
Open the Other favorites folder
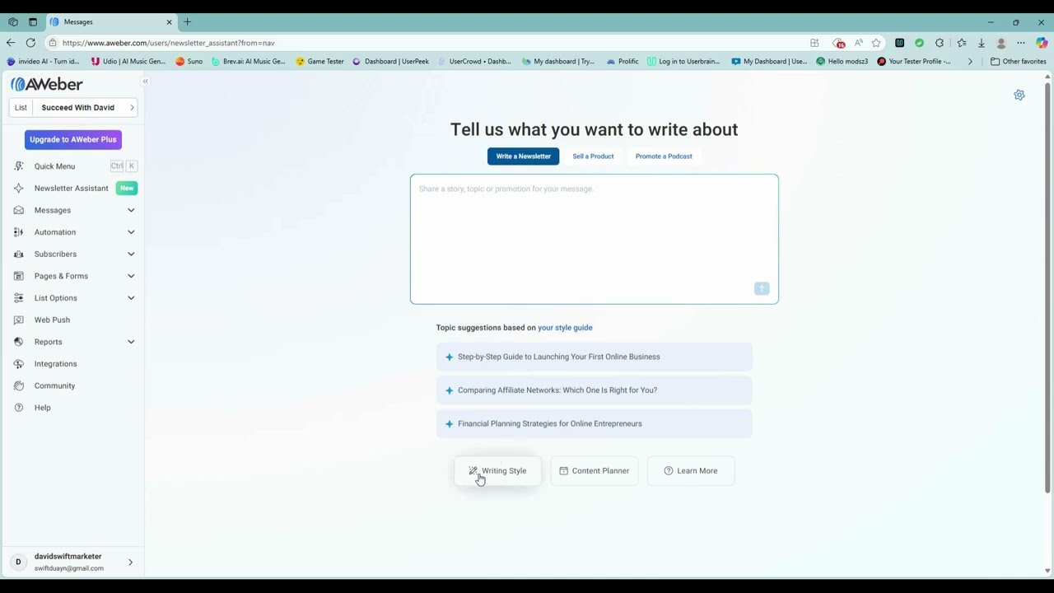coord(1018,61)
